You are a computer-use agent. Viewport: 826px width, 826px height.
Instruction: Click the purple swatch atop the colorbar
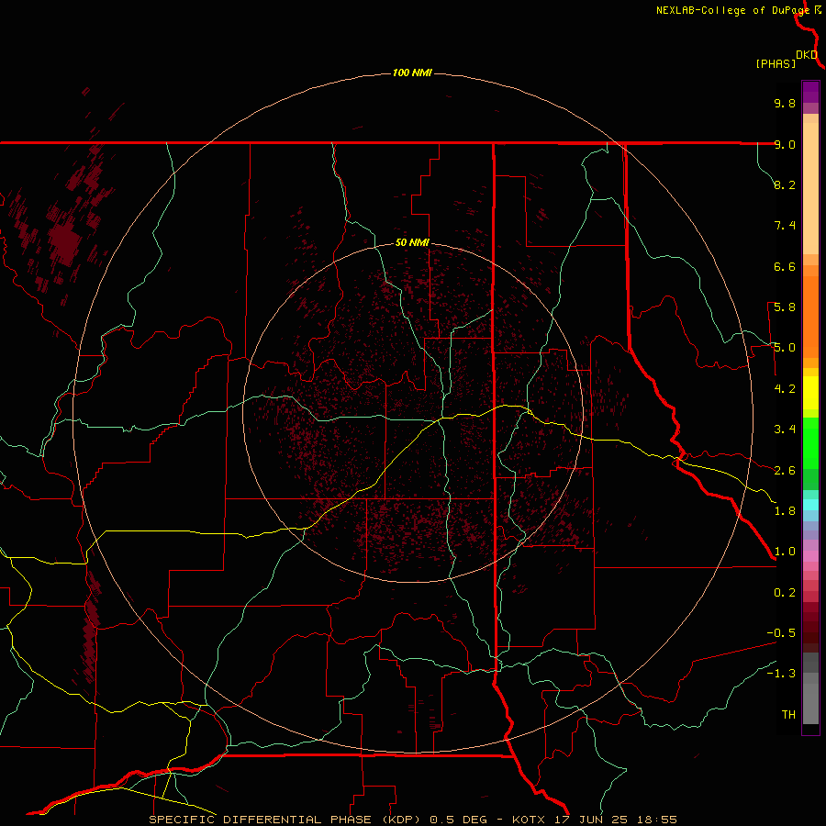[x=810, y=92]
